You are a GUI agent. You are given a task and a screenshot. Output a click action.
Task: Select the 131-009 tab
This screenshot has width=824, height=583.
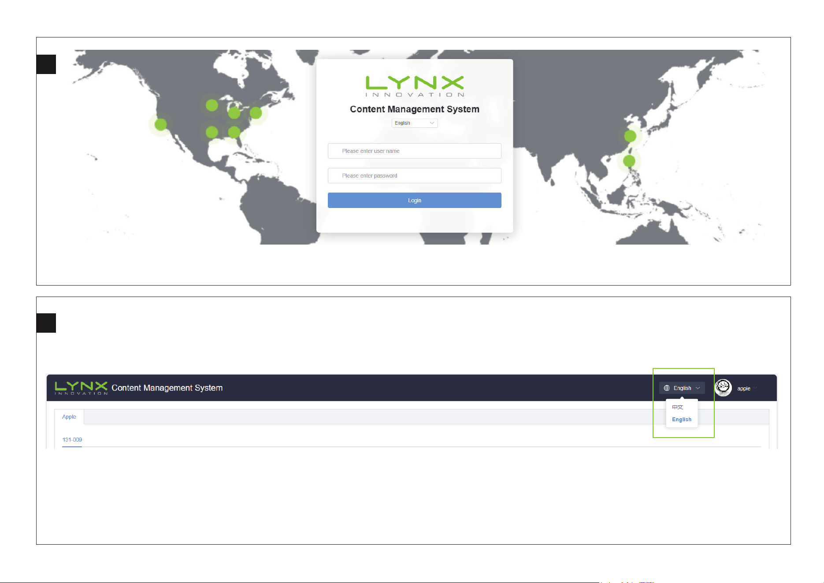click(72, 440)
